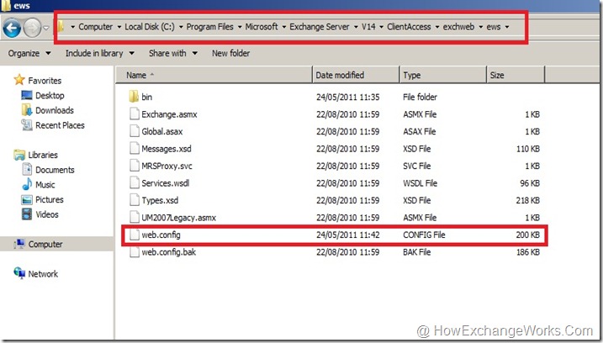The width and height of the screenshot is (603, 343).
Task: Select Program Files in breadcrumb
Action: tap(209, 27)
